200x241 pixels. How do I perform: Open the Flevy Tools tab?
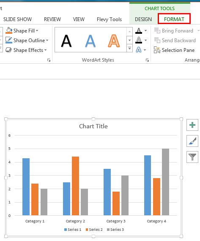109,19
